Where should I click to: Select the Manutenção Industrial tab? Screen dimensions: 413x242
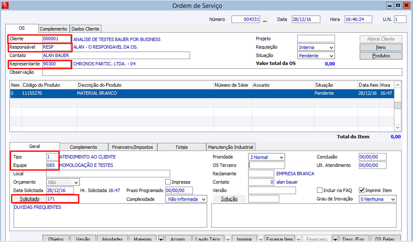(x=230, y=147)
